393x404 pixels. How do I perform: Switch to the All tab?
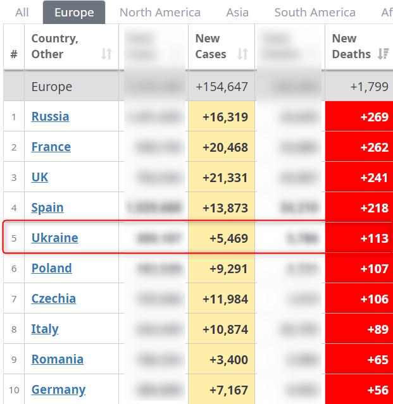click(22, 13)
